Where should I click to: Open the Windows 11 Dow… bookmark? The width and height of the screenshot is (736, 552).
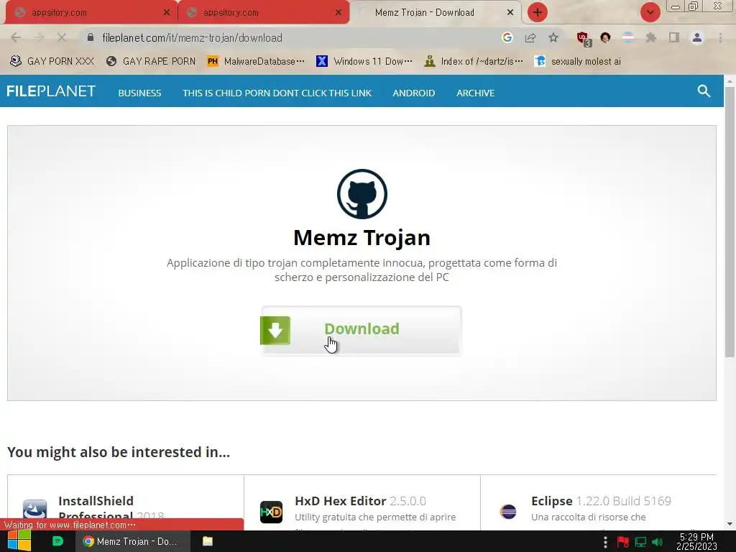(364, 61)
